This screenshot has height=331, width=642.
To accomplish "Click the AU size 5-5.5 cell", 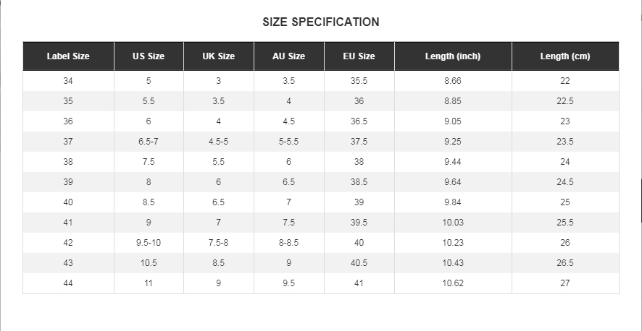I will click(x=289, y=142).
